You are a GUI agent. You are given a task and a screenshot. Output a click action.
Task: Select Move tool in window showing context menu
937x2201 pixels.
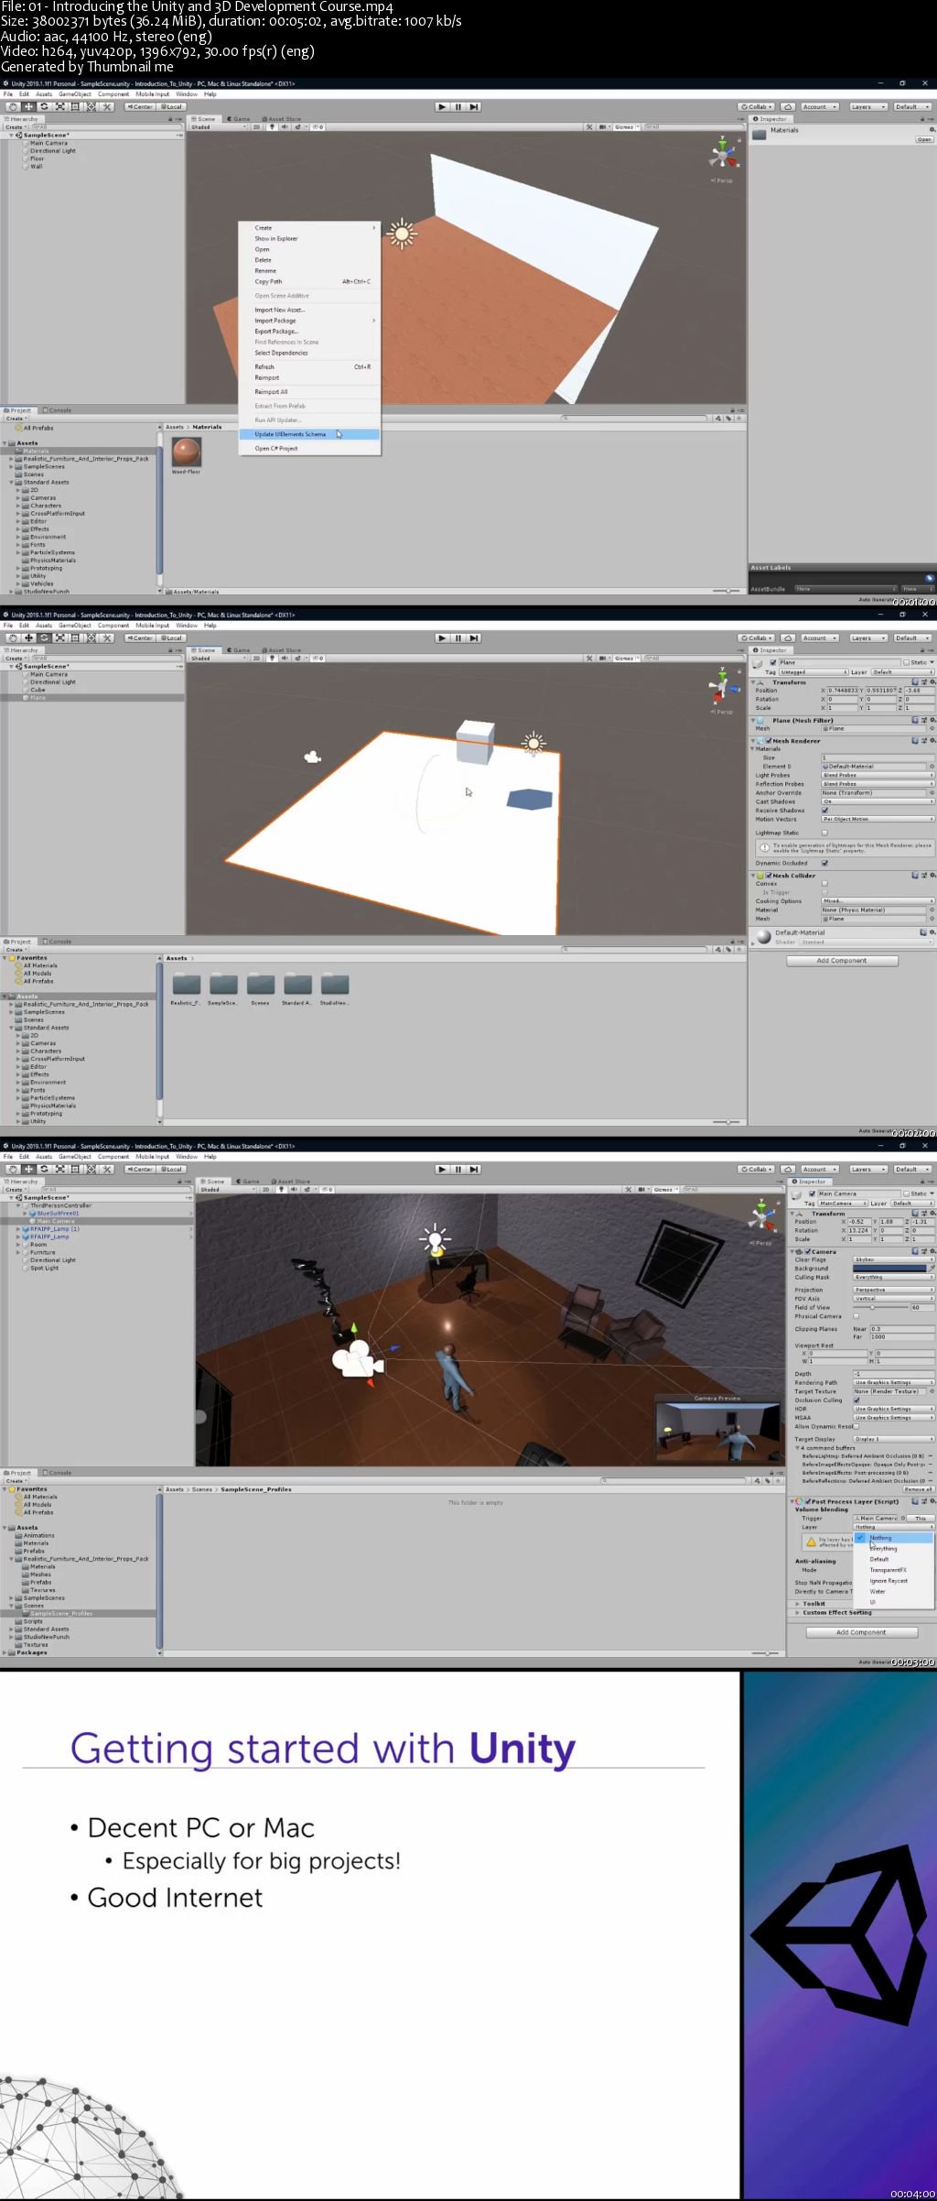(28, 106)
